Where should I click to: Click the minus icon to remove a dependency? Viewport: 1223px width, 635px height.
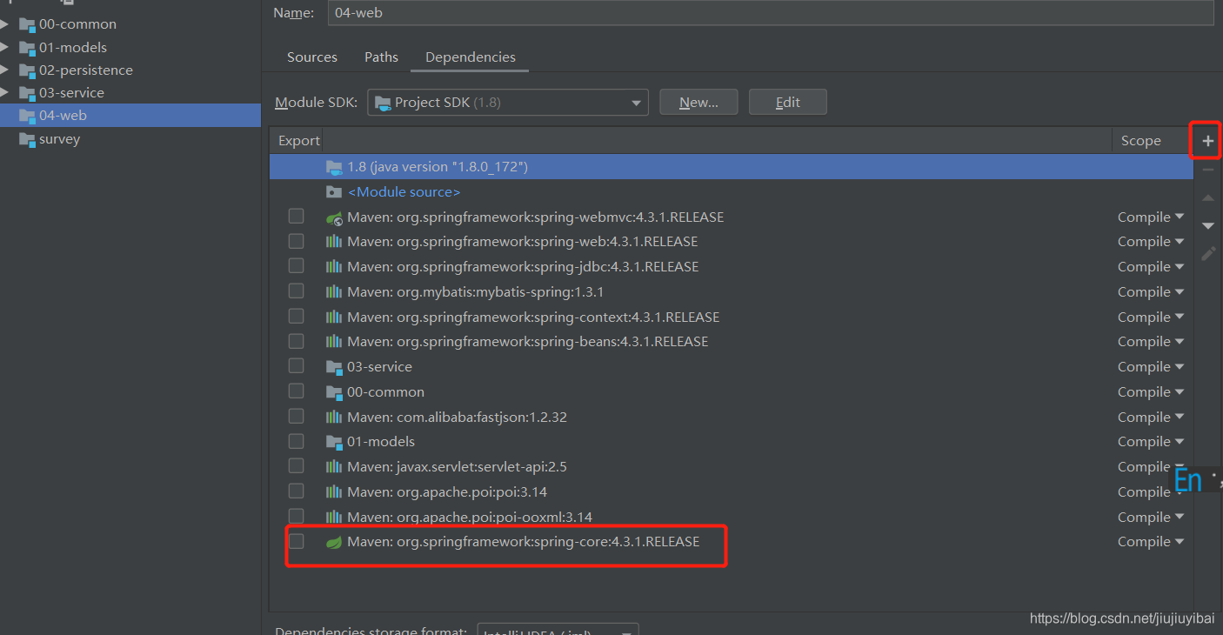(x=1207, y=169)
